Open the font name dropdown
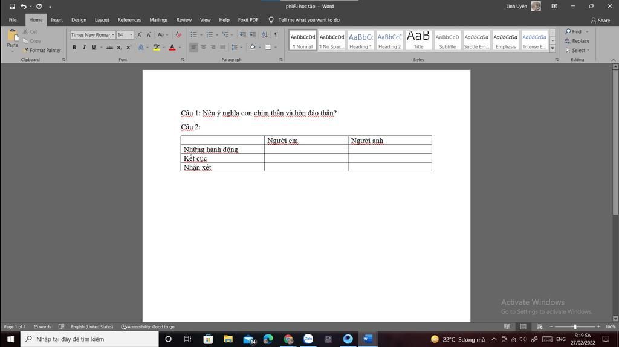 pos(113,35)
